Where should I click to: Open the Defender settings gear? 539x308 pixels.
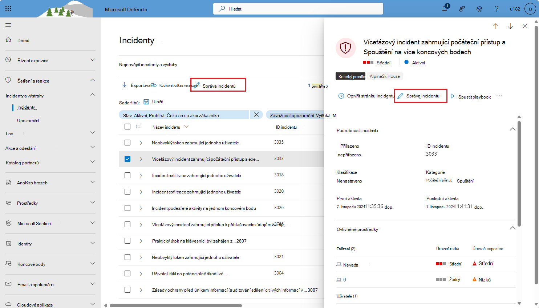pyautogui.click(x=479, y=9)
